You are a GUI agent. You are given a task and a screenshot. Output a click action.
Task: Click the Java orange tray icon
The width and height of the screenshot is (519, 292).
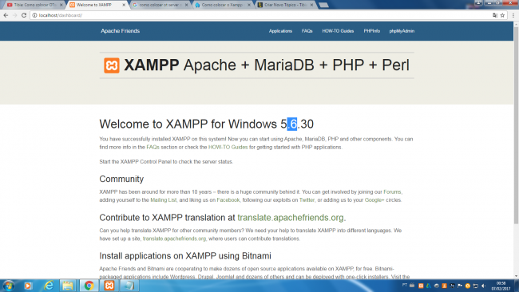444,286
